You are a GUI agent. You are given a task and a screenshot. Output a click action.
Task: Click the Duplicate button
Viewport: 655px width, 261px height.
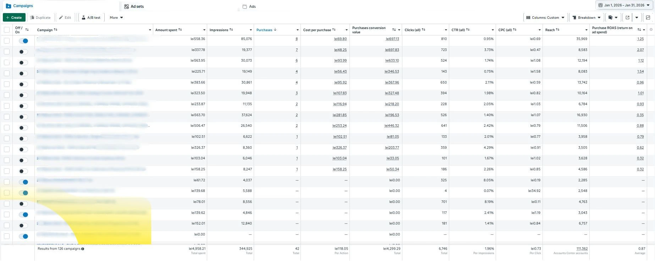tap(40, 17)
